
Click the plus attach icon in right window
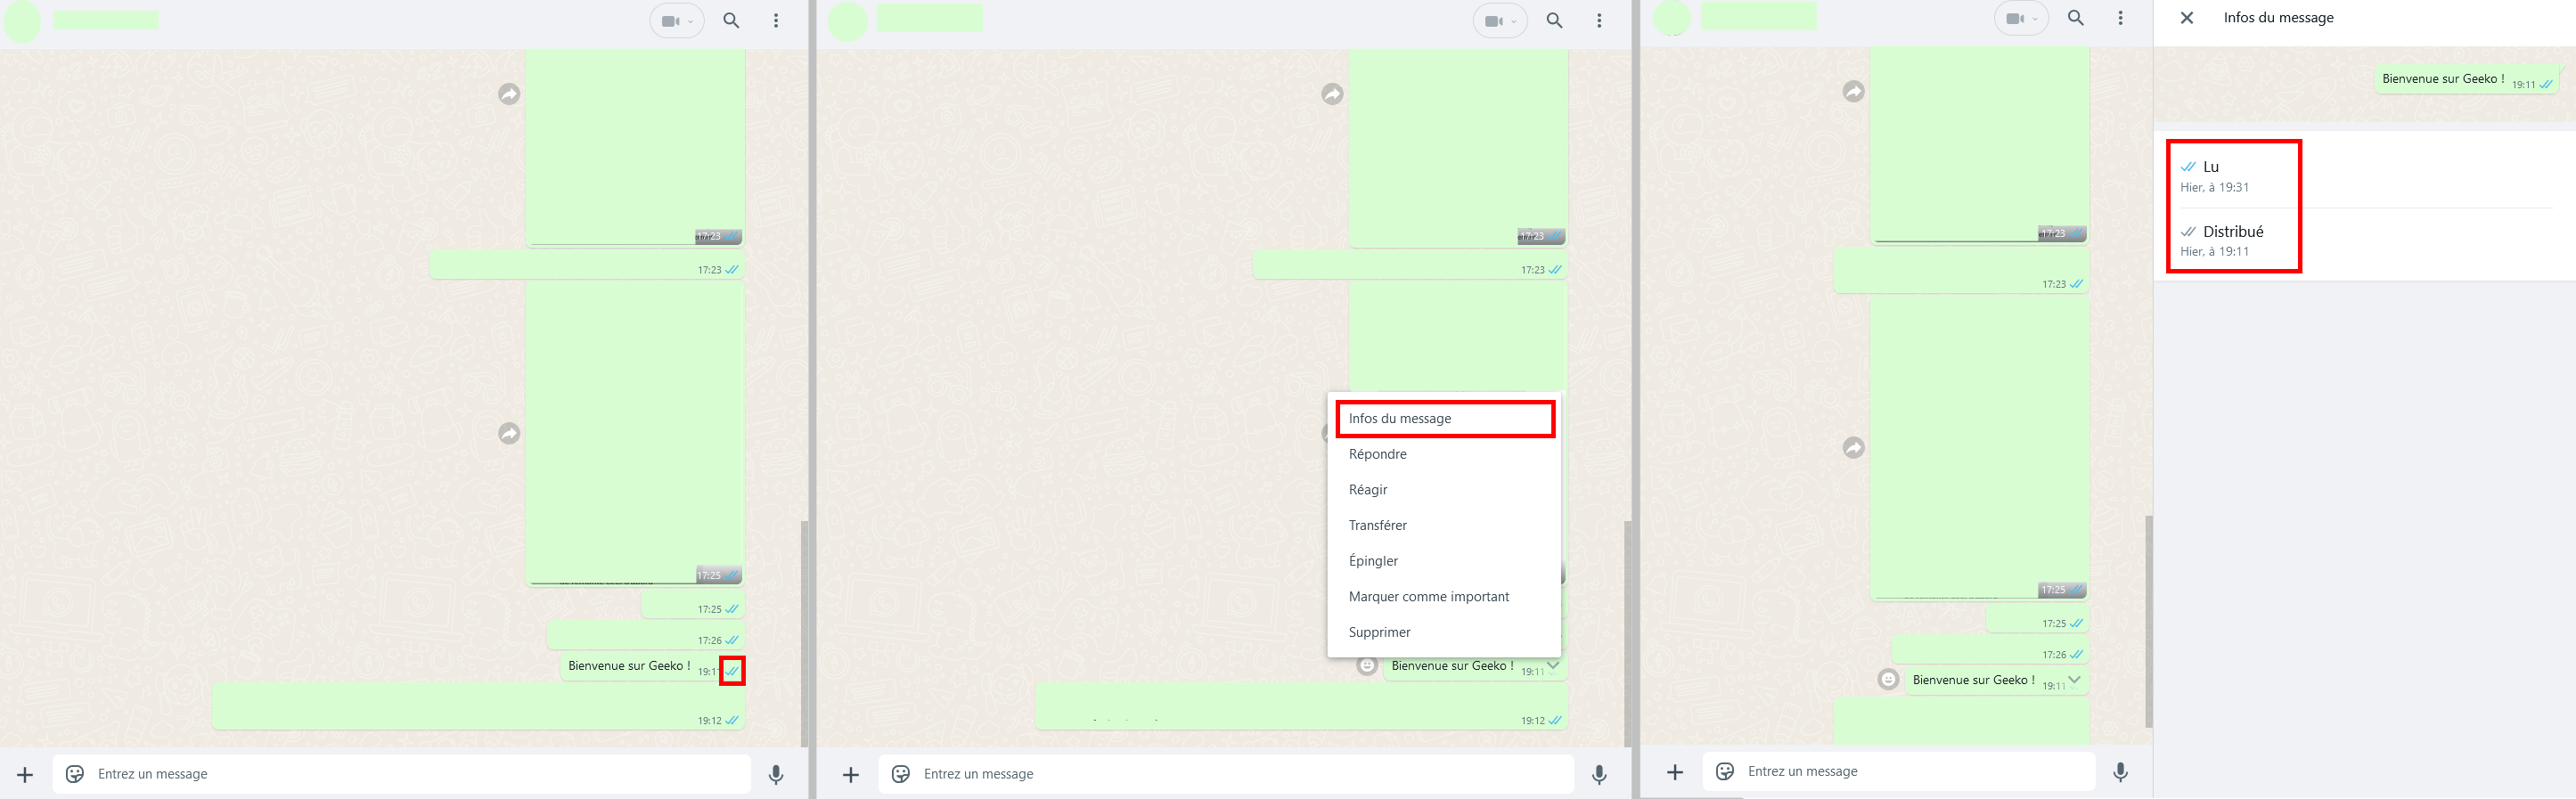click(x=1675, y=771)
